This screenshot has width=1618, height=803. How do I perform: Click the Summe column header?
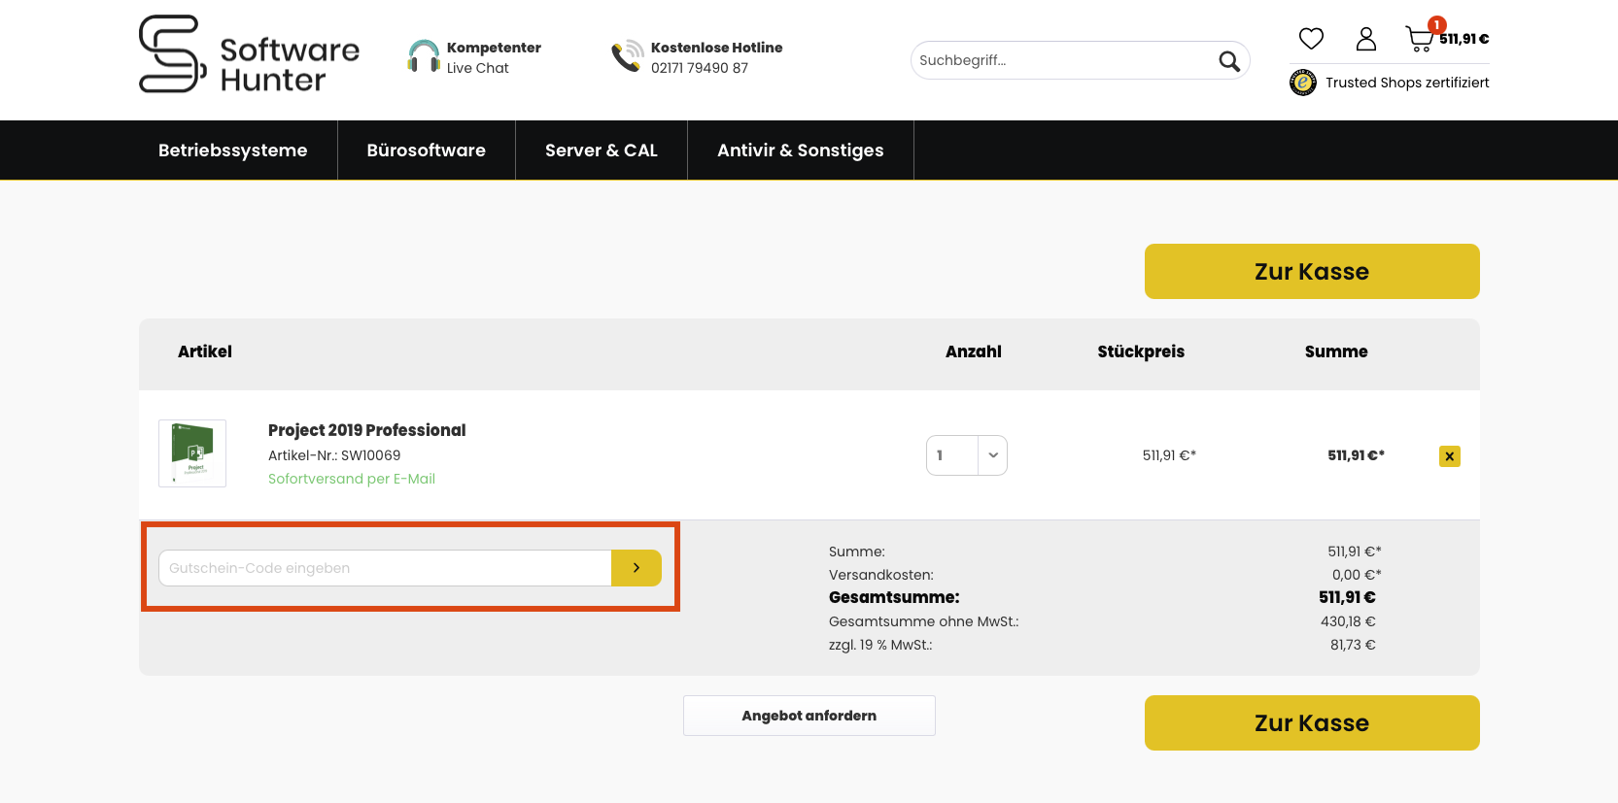1336,351
